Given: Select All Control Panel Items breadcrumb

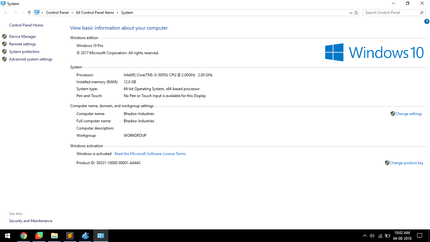Looking at the screenshot, I should point(95,13).
